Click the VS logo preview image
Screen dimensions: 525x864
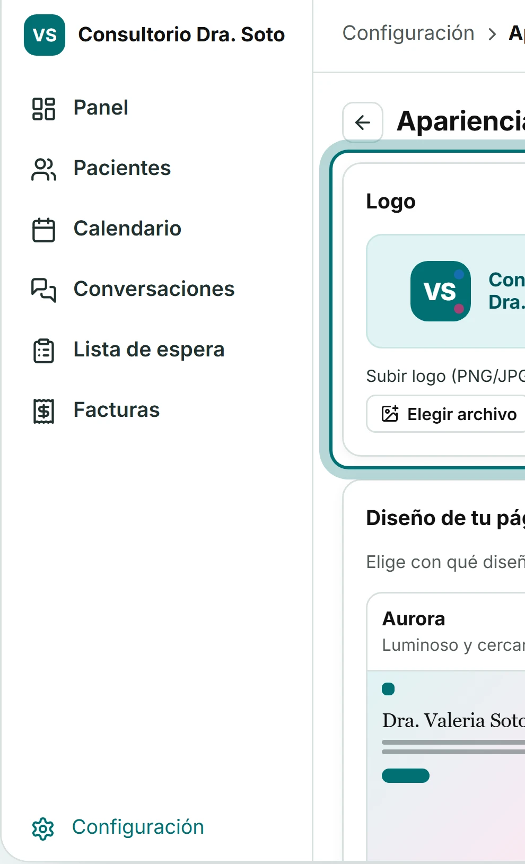click(440, 291)
